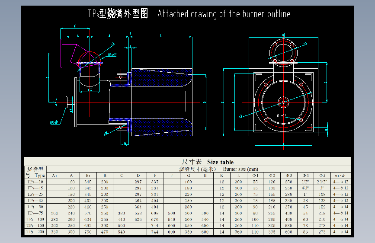375x243 pixels.
Task: Click value '440' in the C column
Action: [121, 219]
